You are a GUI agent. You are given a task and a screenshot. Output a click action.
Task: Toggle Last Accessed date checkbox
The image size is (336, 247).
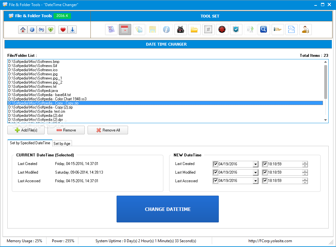pos(216,181)
